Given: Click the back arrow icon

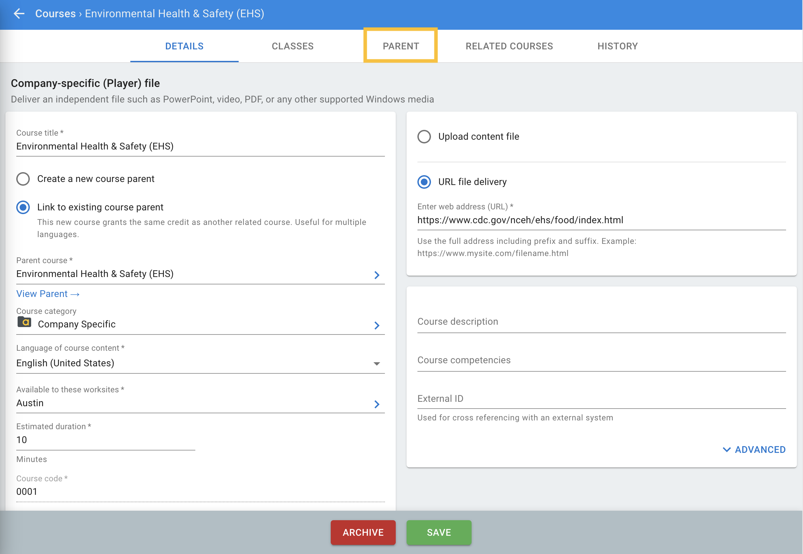Looking at the screenshot, I should [19, 14].
